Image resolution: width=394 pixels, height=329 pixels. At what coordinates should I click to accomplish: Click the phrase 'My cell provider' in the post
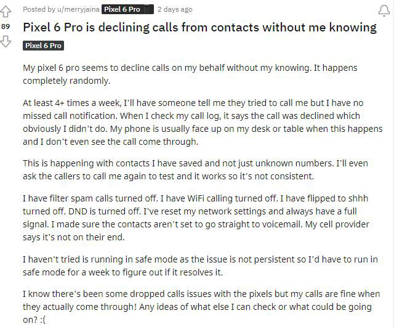(337, 224)
